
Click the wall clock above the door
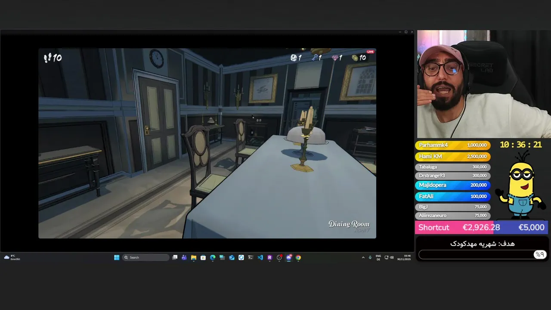click(157, 58)
